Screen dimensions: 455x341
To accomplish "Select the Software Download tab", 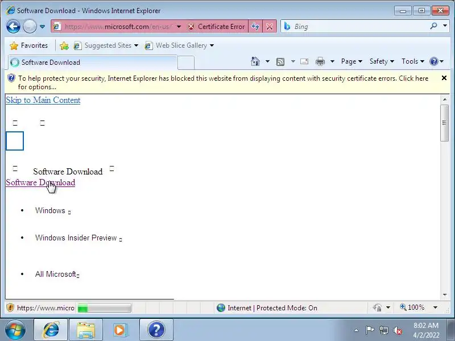I will click(x=92, y=63).
